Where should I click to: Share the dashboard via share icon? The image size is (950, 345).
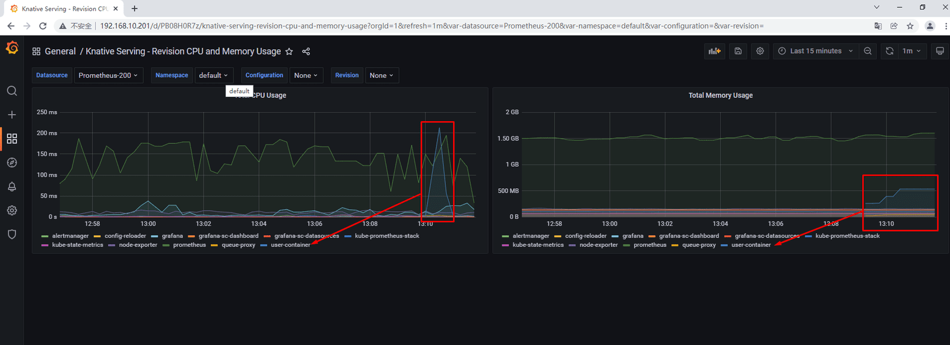tap(306, 52)
